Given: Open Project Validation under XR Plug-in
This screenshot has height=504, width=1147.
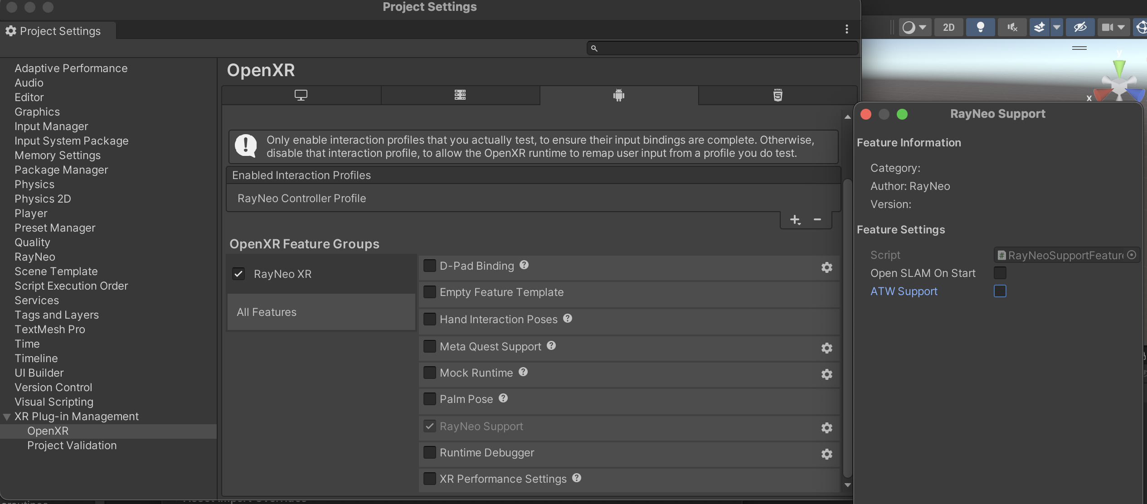Looking at the screenshot, I should (72, 445).
